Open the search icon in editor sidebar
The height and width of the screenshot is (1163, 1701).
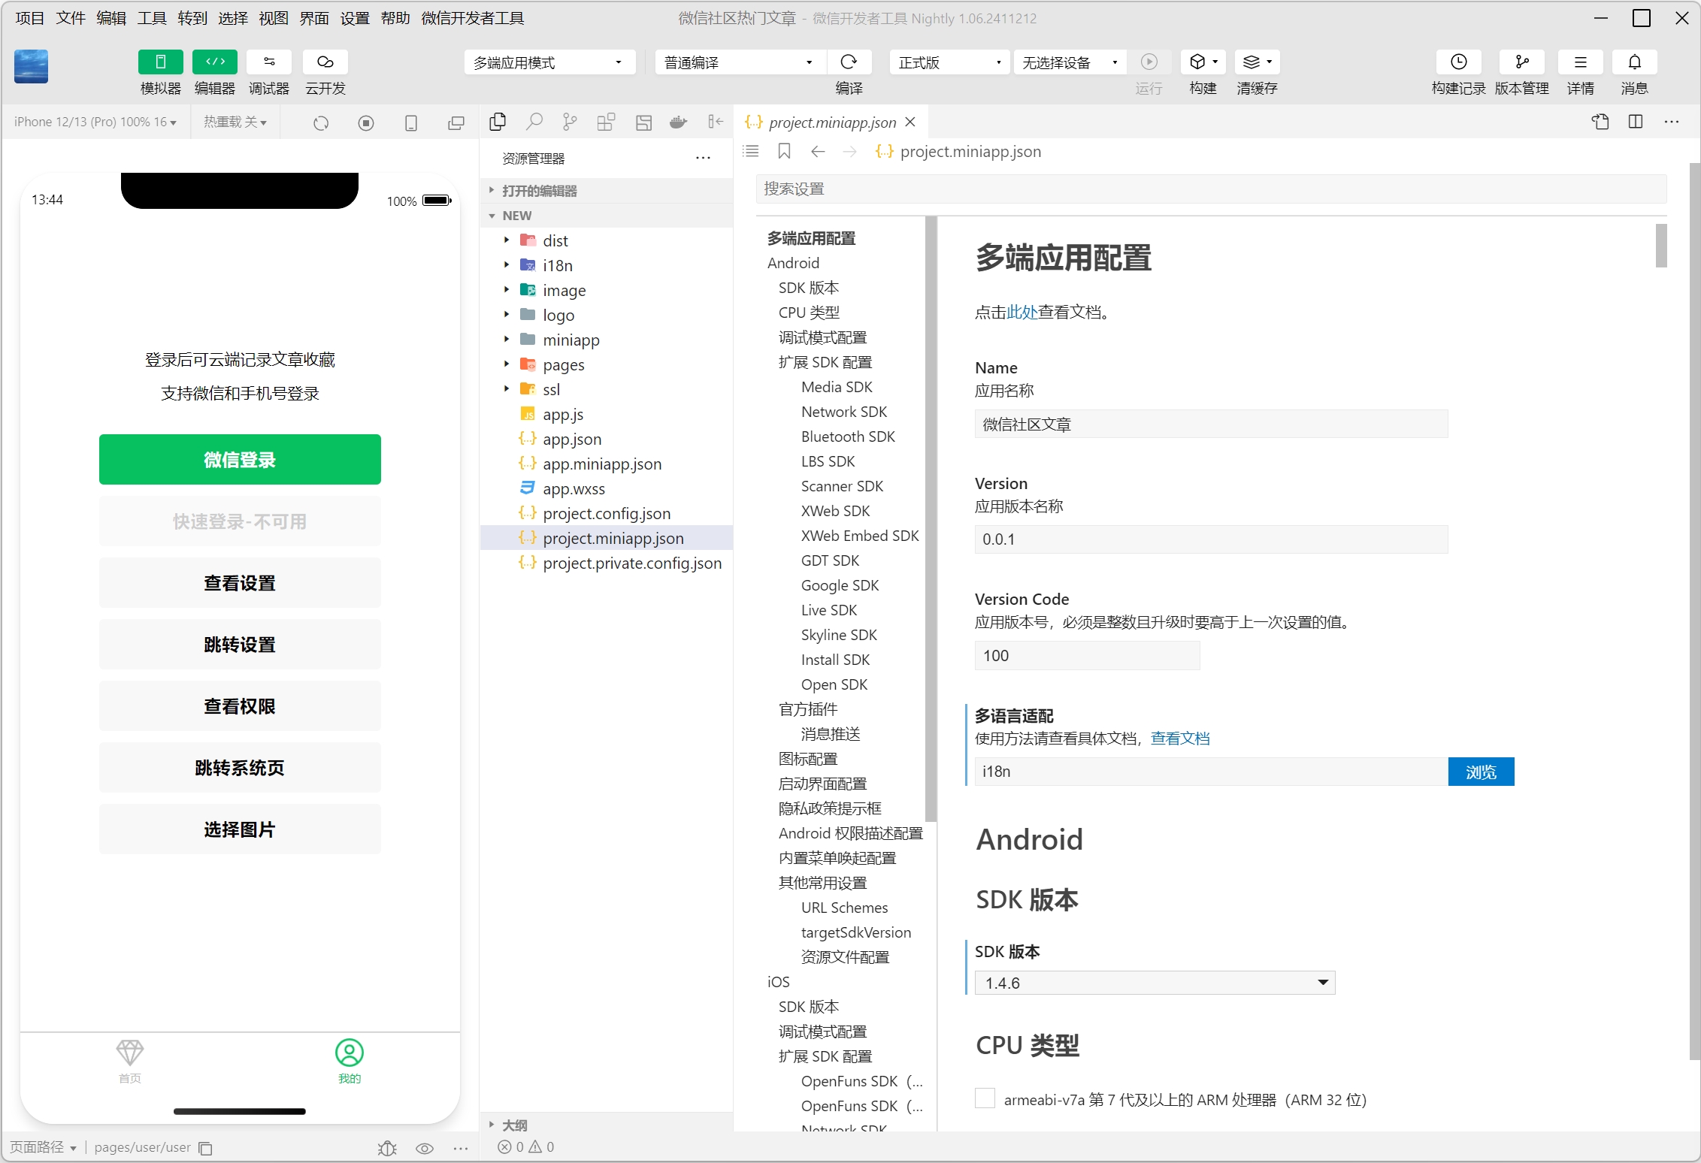click(534, 122)
